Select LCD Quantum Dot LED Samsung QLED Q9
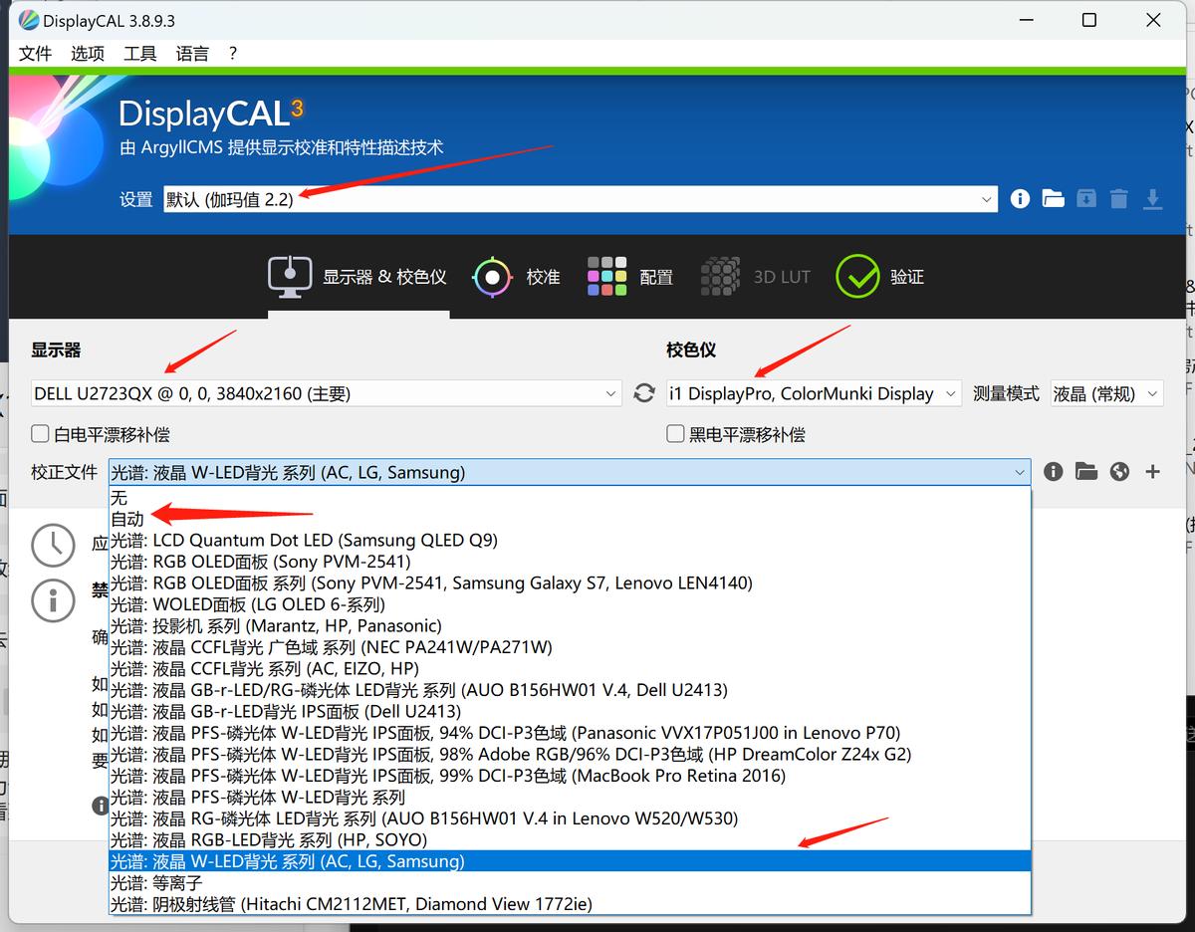 click(x=570, y=541)
